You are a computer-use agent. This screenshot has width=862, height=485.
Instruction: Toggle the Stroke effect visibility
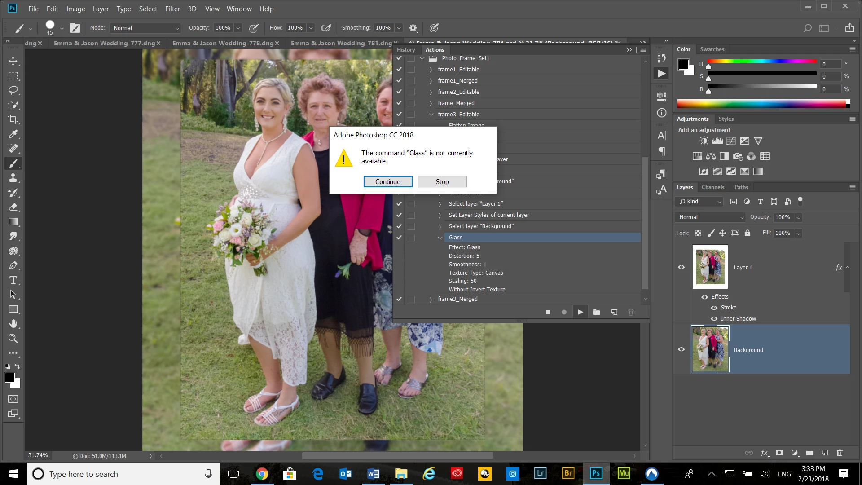(x=714, y=308)
